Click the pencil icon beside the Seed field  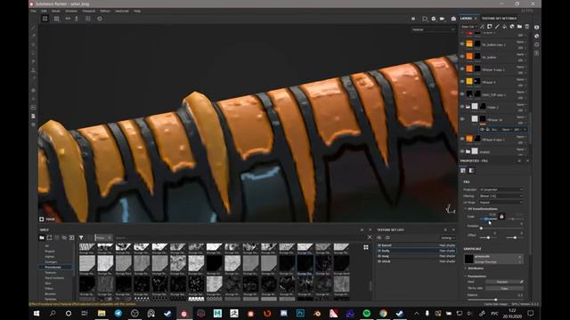[x=522, y=282]
